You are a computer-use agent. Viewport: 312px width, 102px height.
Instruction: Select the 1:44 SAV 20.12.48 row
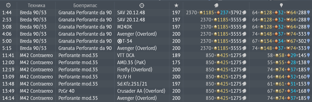[x=156, y=13]
